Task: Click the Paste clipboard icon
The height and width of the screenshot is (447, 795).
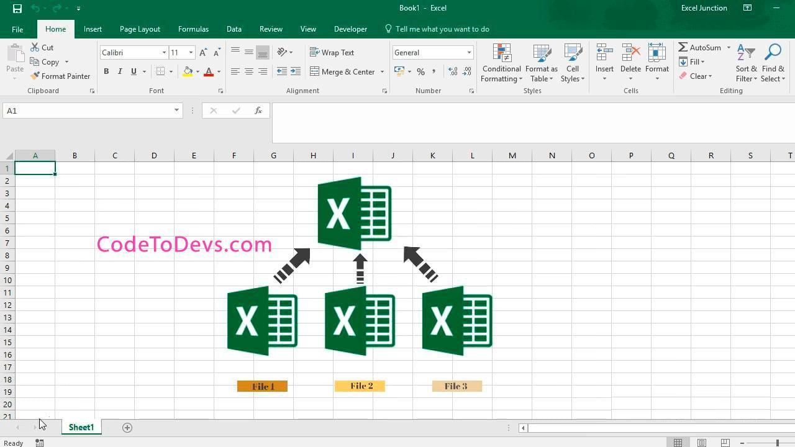Action: coord(15,53)
